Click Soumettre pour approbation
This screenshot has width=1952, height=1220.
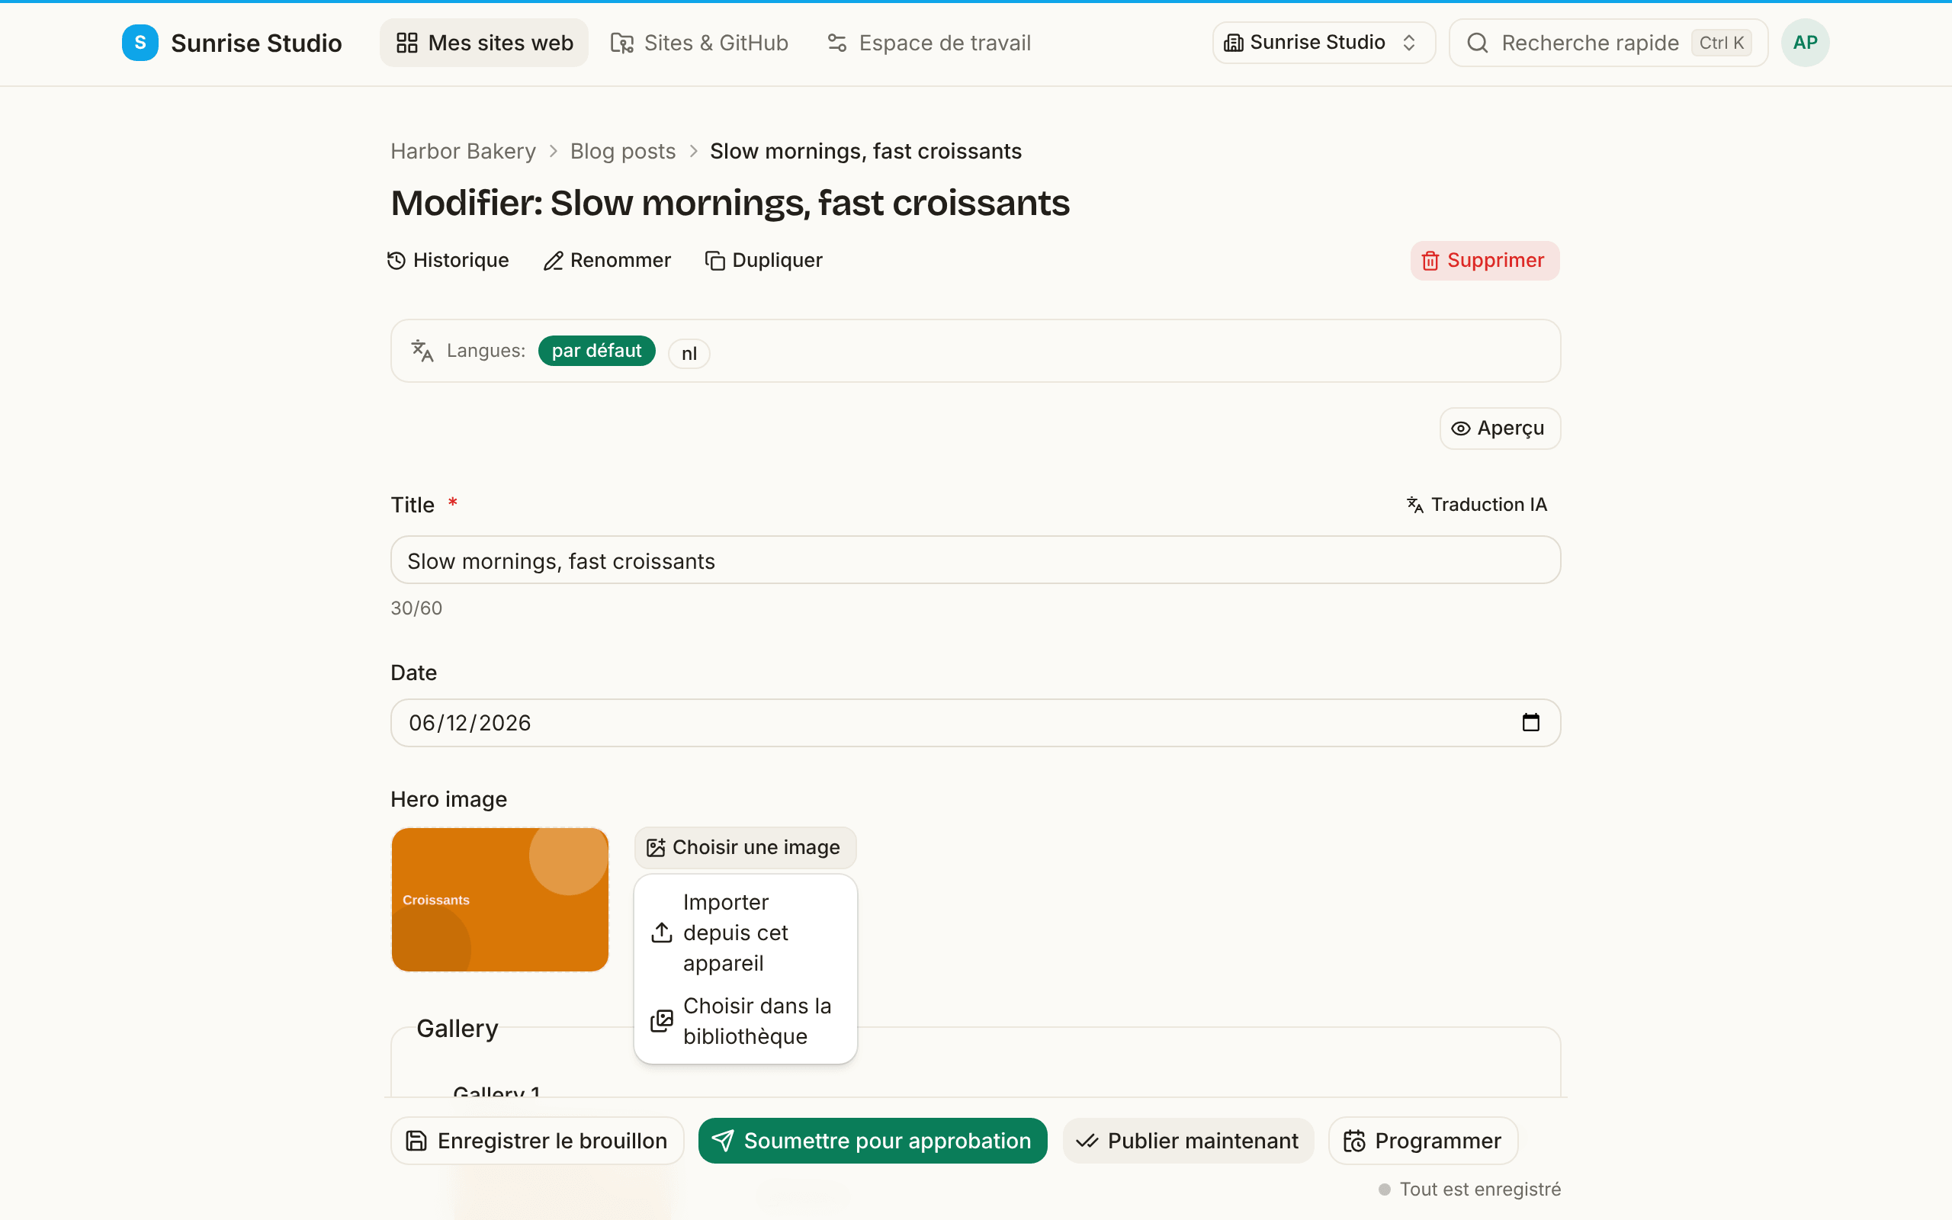pos(873,1141)
